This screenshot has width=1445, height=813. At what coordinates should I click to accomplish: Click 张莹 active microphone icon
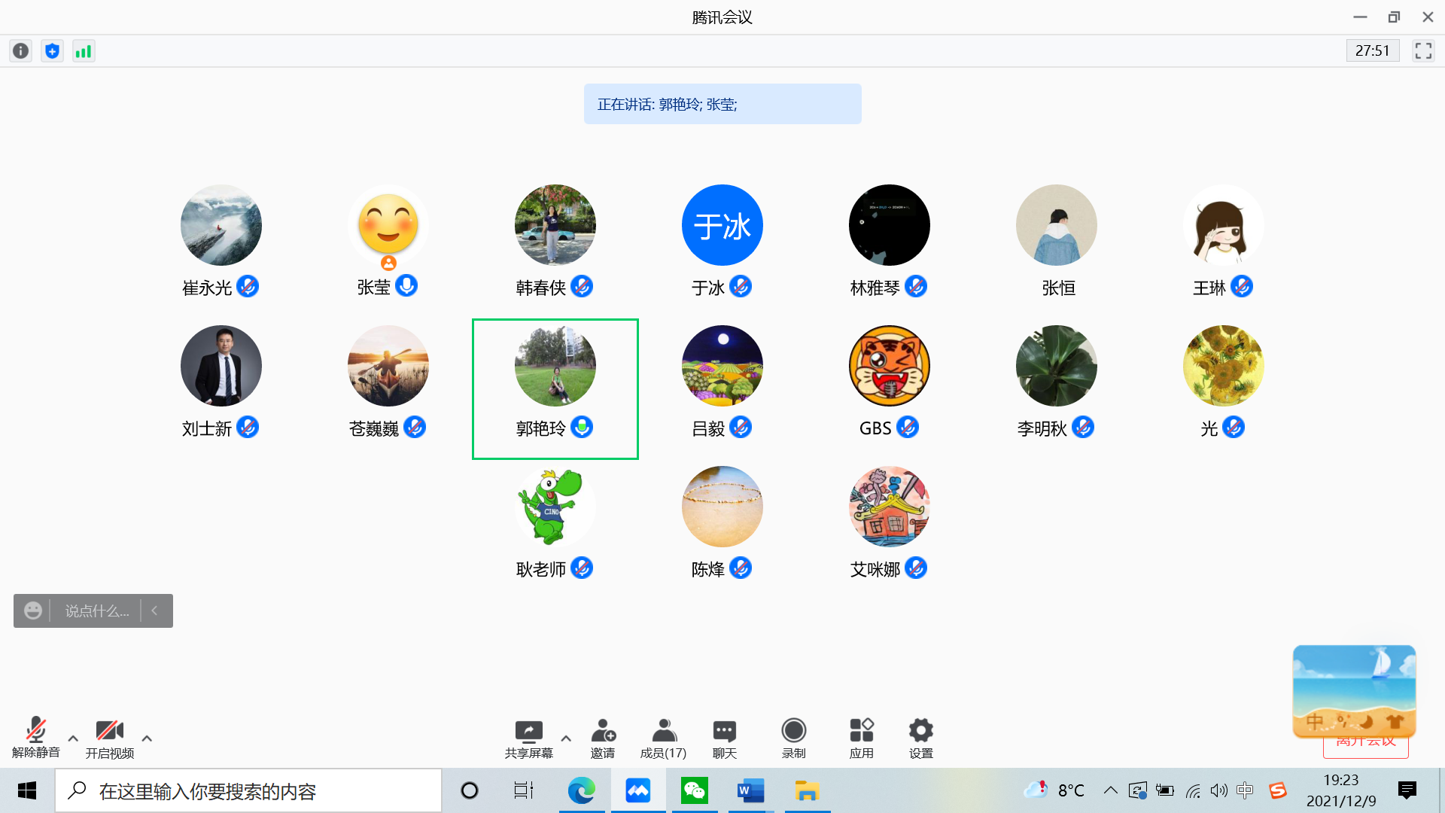click(406, 286)
